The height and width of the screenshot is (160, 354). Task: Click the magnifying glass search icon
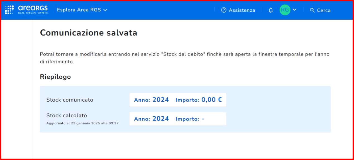(312, 10)
